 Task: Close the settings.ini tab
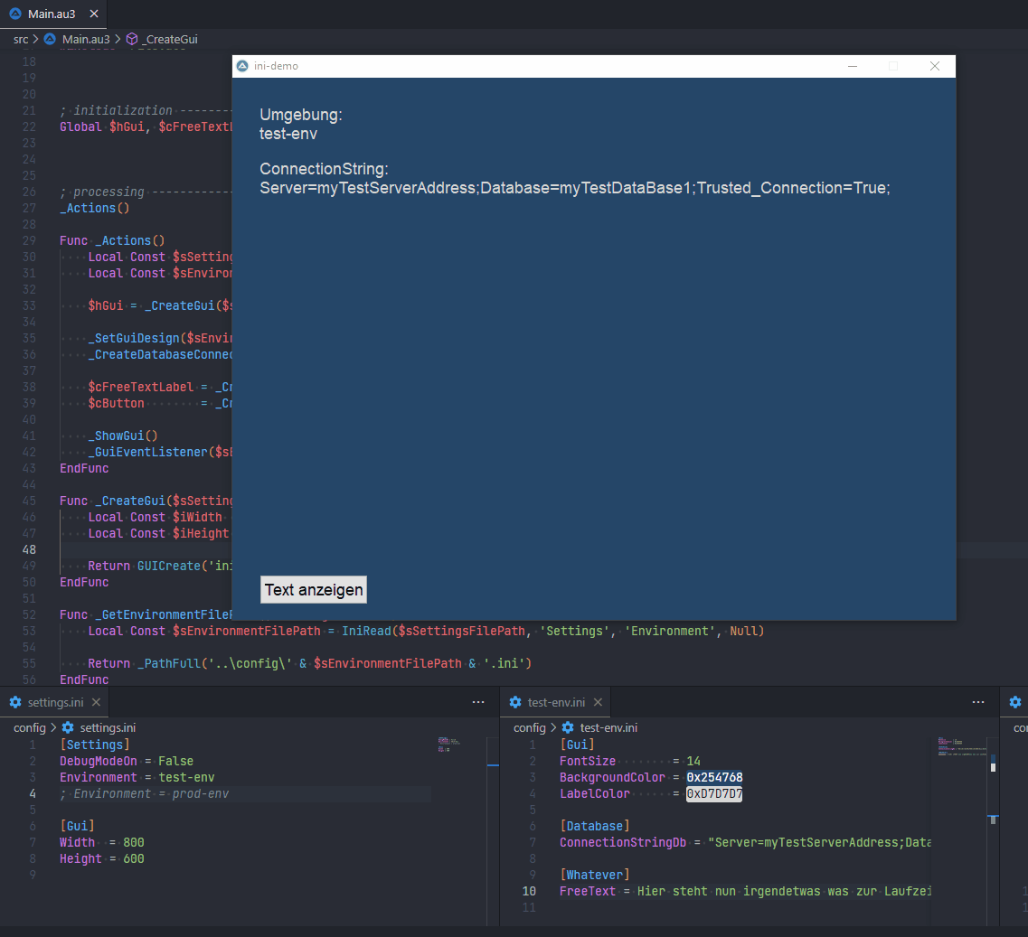96,702
